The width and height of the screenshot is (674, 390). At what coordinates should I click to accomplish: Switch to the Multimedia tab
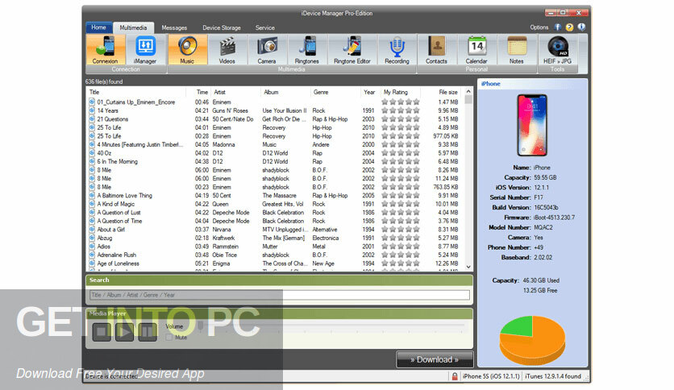pos(133,27)
